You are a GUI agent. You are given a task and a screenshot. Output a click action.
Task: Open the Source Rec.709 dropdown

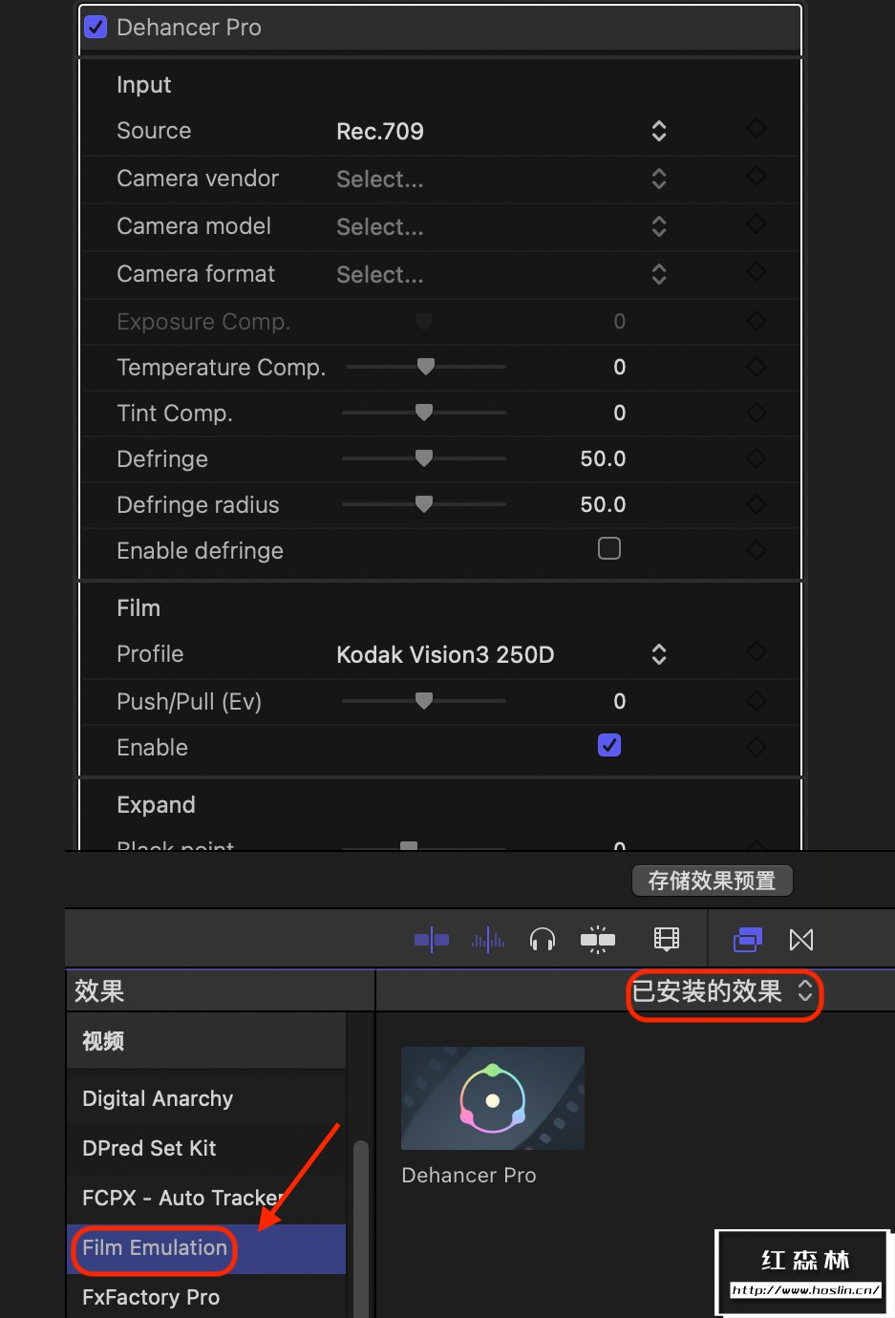pyautogui.click(x=501, y=131)
